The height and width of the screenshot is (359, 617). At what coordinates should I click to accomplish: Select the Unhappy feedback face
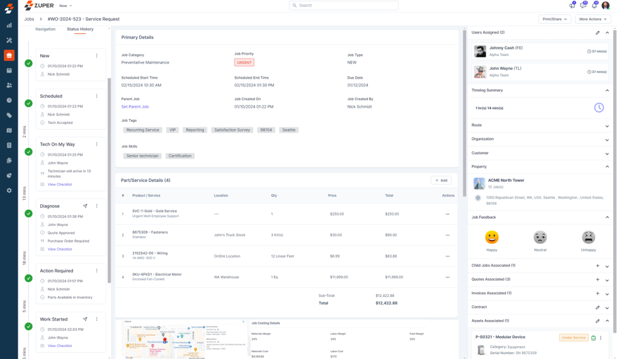tap(588, 237)
